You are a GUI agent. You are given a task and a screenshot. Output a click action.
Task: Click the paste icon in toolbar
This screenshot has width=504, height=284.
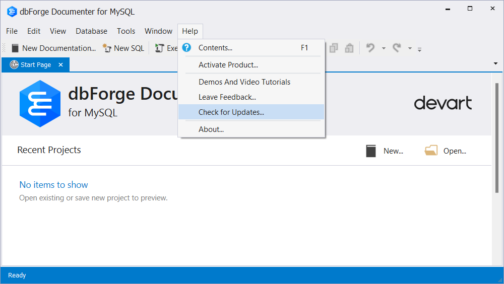coord(349,48)
